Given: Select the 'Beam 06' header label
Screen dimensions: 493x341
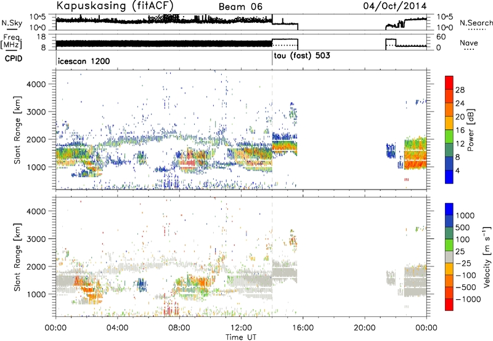Looking at the screenshot, I should [x=240, y=7].
